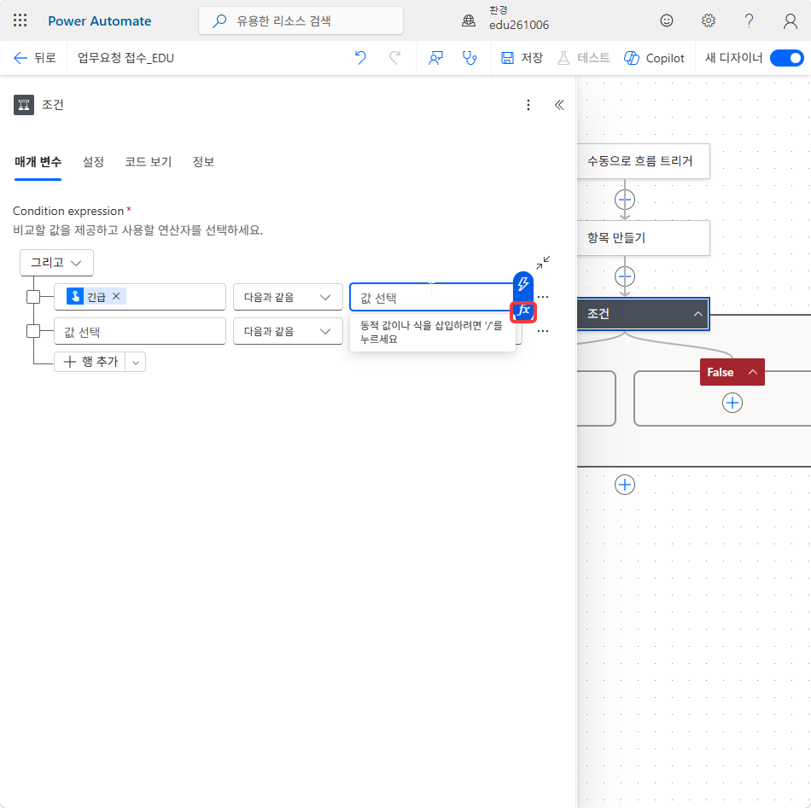Viewport: 811px width, 808px height.
Task: Add a row with 행 추가
Action: coord(90,362)
